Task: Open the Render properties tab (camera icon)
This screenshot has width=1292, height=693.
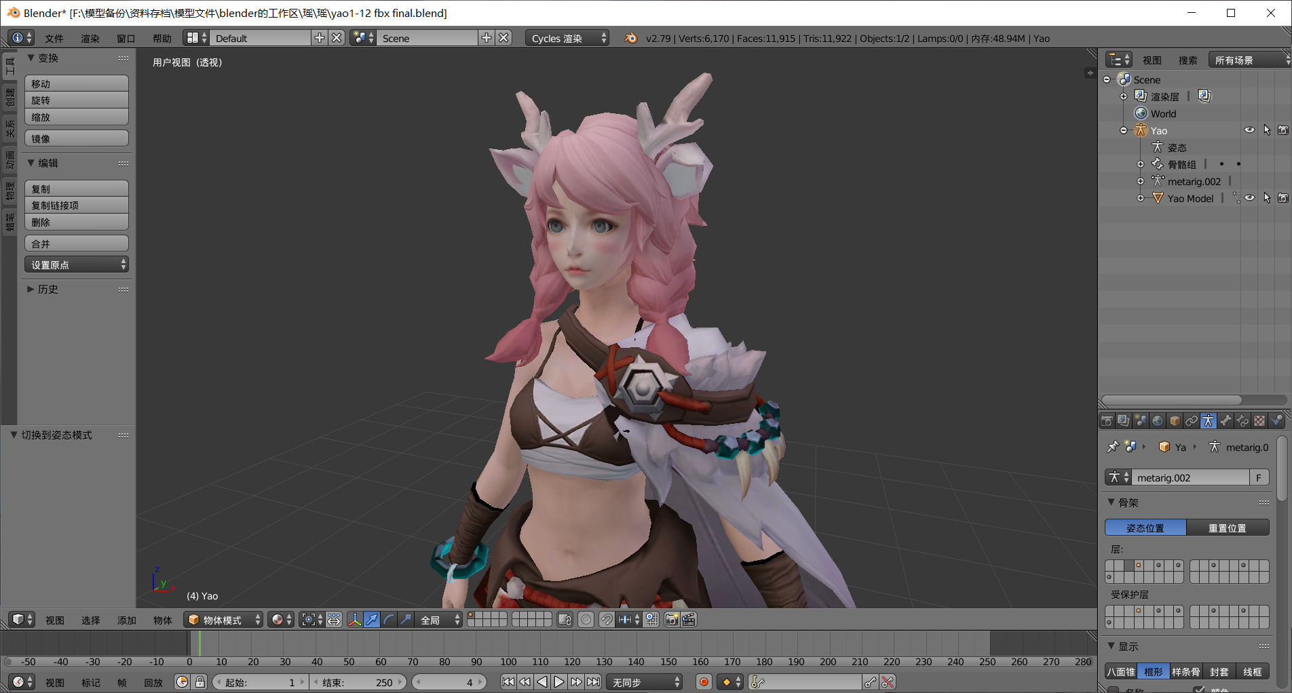Action: 1107,421
